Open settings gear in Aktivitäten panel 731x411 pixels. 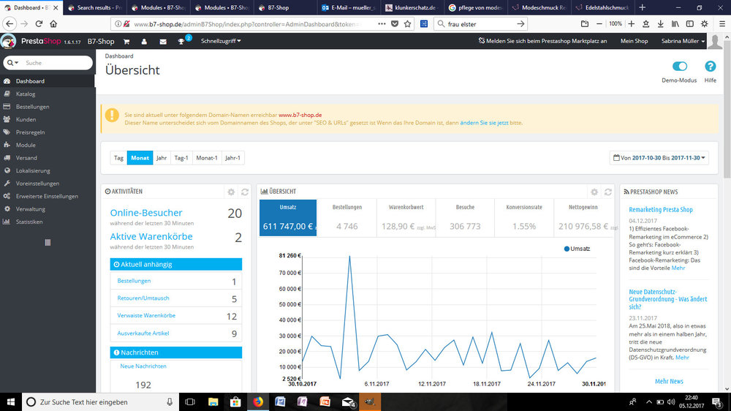231,192
